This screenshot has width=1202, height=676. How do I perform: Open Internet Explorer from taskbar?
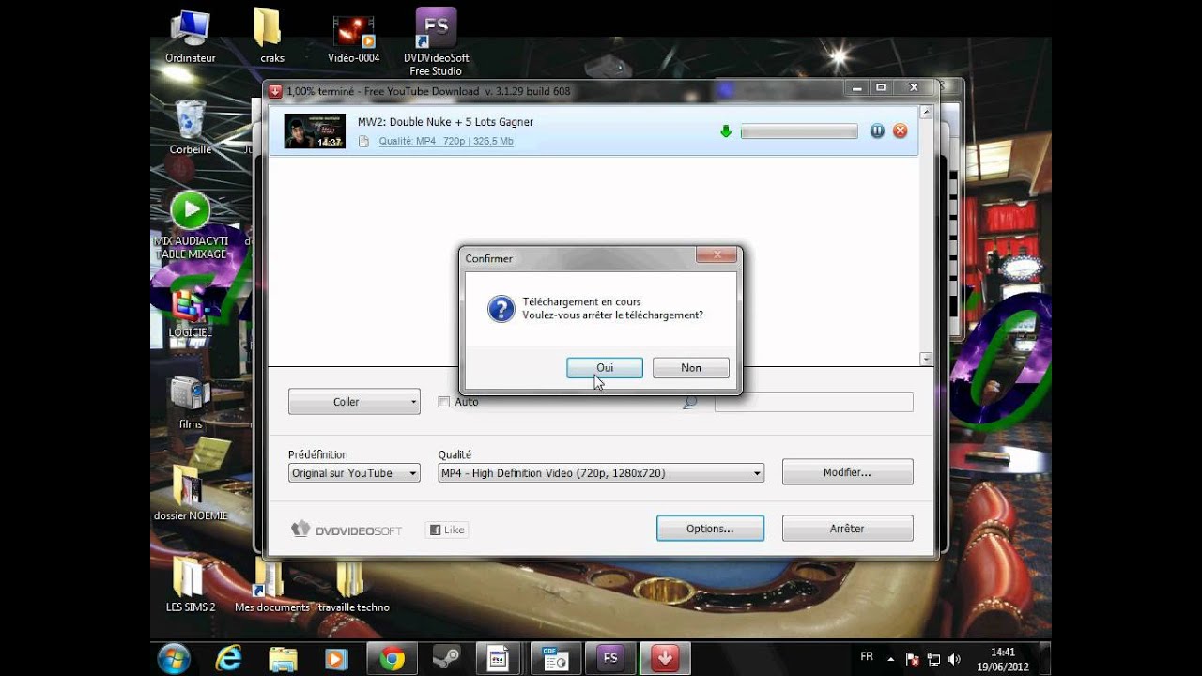coord(228,659)
